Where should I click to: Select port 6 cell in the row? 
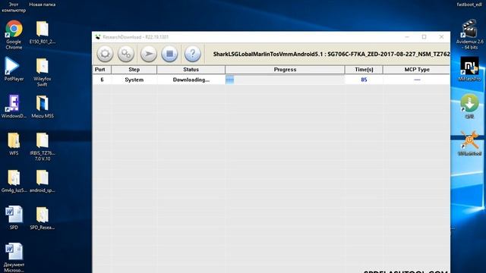tap(102, 80)
